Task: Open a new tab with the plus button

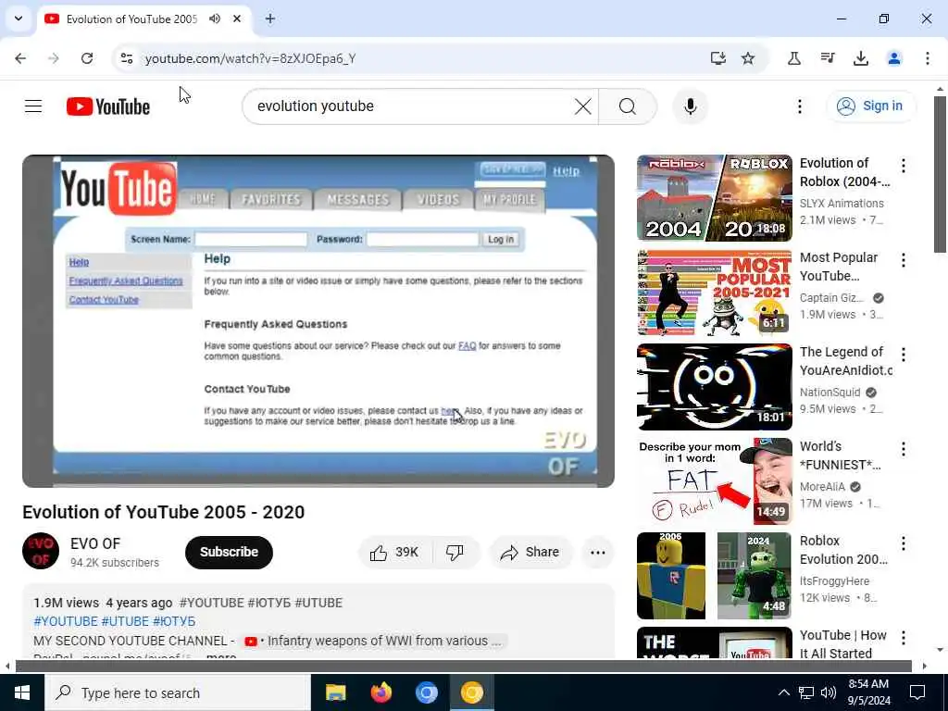Action: point(270,19)
